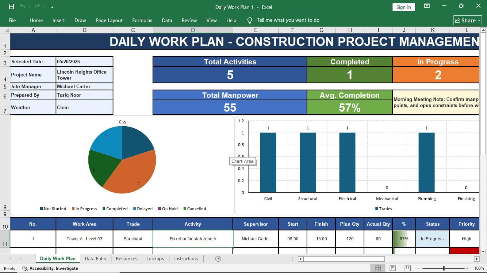Switch to the Lookups sheet tab

click(155, 259)
